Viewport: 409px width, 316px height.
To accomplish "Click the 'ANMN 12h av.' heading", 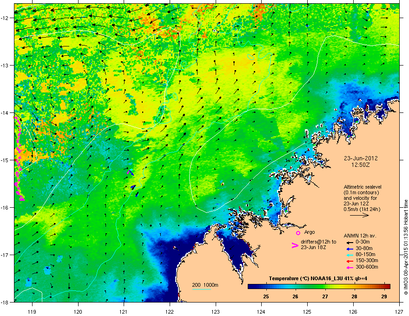I will click(360, 236).
